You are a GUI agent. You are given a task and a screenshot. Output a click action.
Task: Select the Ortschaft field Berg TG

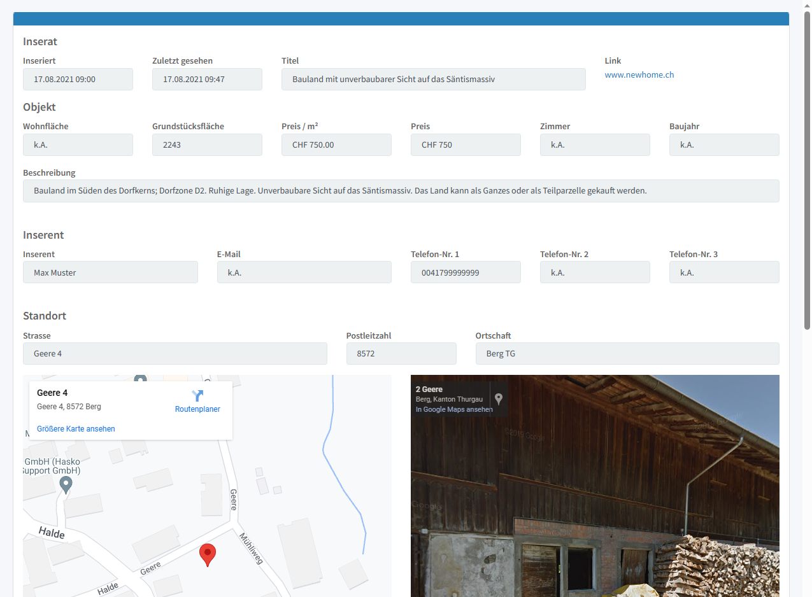(627, 354)
